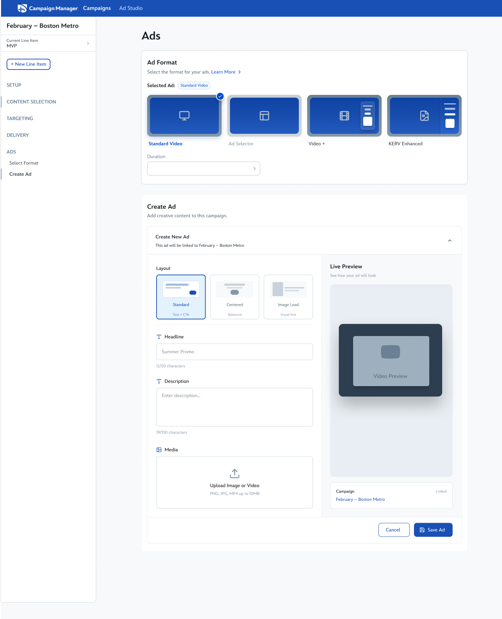Click the Headline text icon

[x=159, y=337]
